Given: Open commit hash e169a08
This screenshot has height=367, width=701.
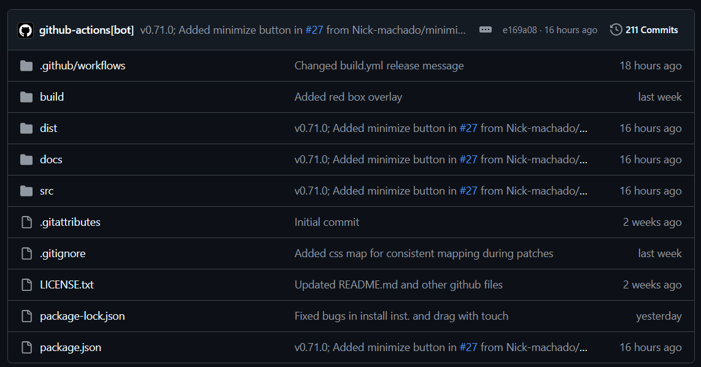Looking at the screenshot, I should (x=519, y=30).
